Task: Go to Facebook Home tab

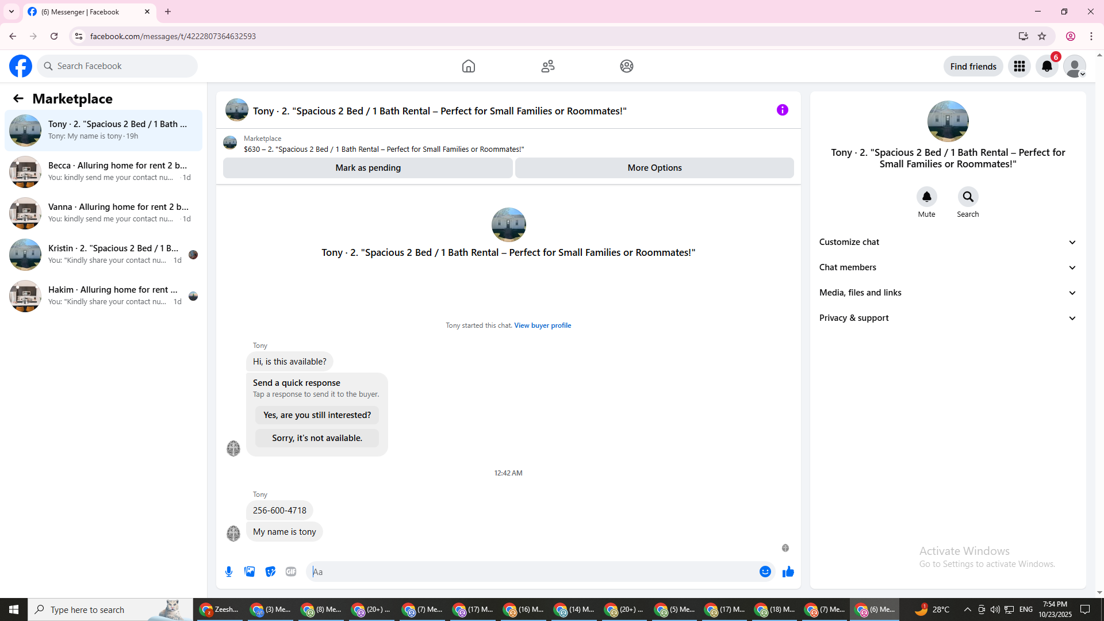Action: pos(469,66)
